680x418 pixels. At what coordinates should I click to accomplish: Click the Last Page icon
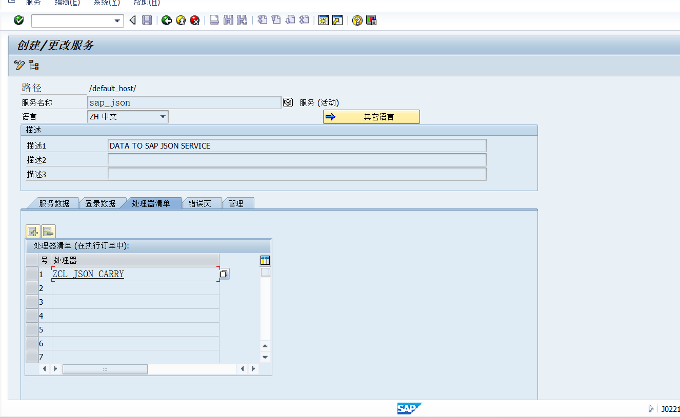click(x=304, y=20)
